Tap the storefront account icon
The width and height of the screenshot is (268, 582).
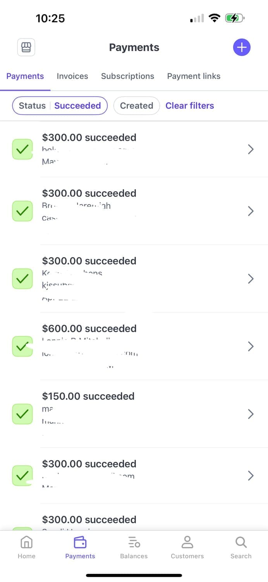coord(26,47)
